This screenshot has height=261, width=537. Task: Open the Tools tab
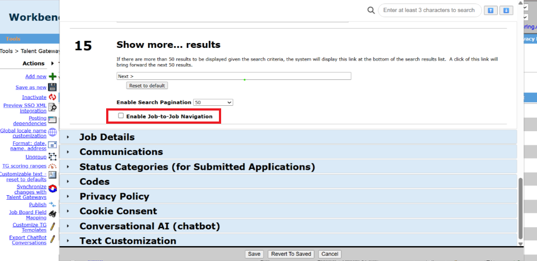click(x=13, y=39)
